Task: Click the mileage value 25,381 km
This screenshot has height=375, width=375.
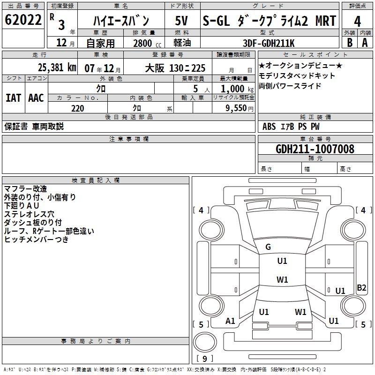Action: tap(57, 67)
